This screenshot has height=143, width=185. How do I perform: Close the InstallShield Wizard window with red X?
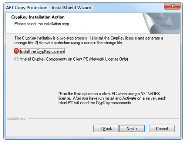172,6
